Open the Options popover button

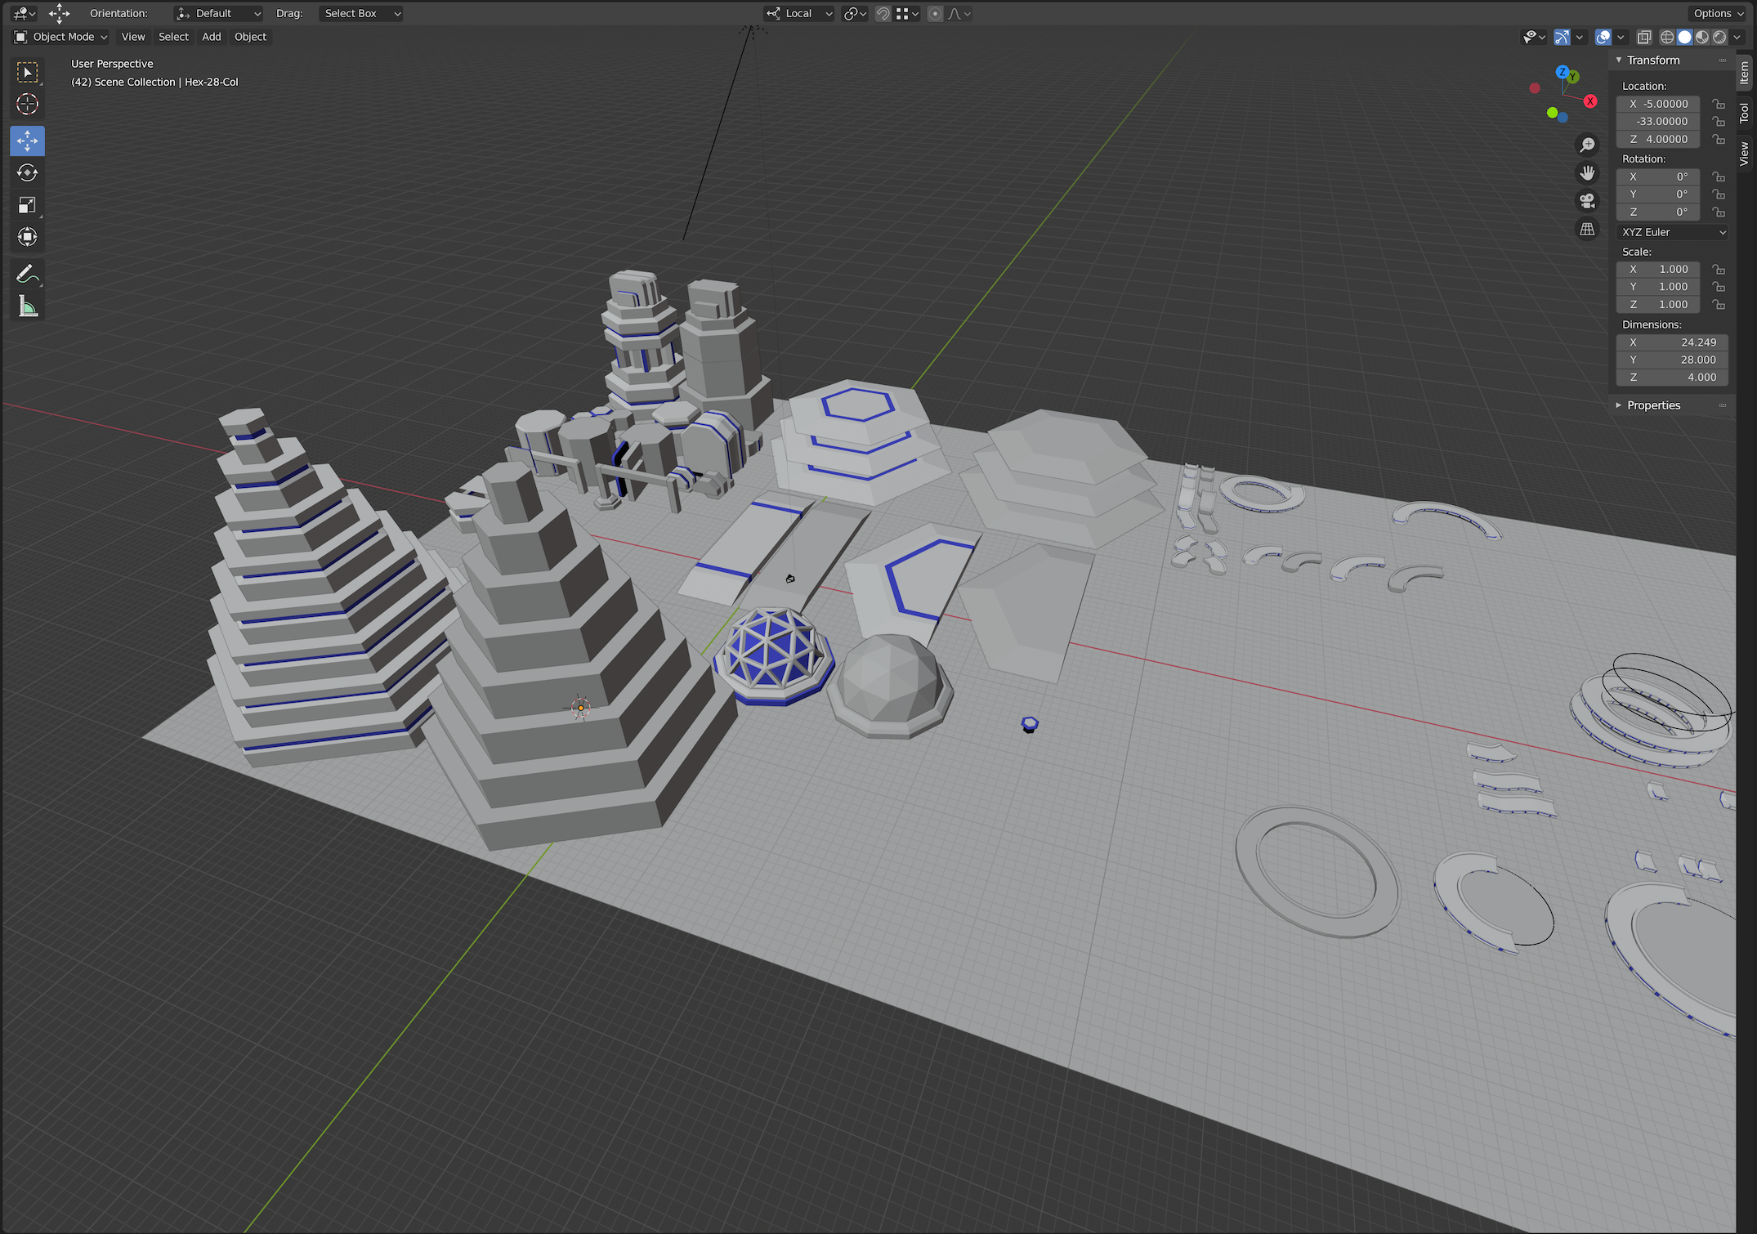click(x=1717, y=13)
